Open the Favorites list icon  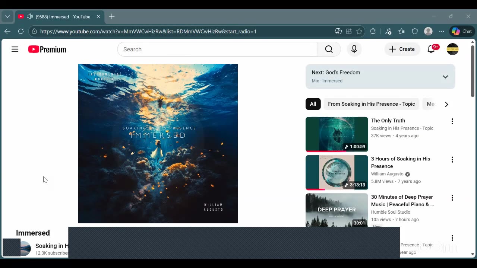(x=401, y=31)
